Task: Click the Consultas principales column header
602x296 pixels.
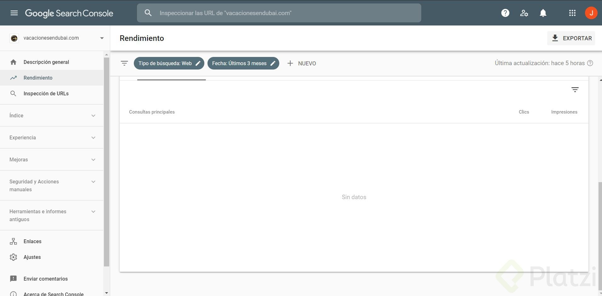Action: 152,112
